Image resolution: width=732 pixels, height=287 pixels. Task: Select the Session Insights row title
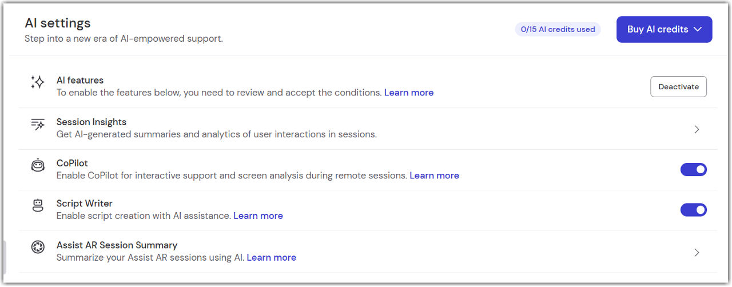coord(91,122)
